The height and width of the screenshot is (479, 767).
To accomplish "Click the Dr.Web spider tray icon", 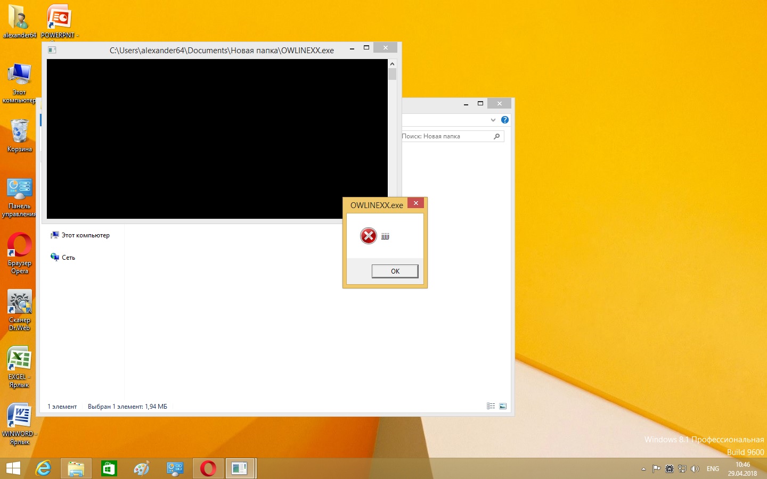I will (x=670, y=469).
